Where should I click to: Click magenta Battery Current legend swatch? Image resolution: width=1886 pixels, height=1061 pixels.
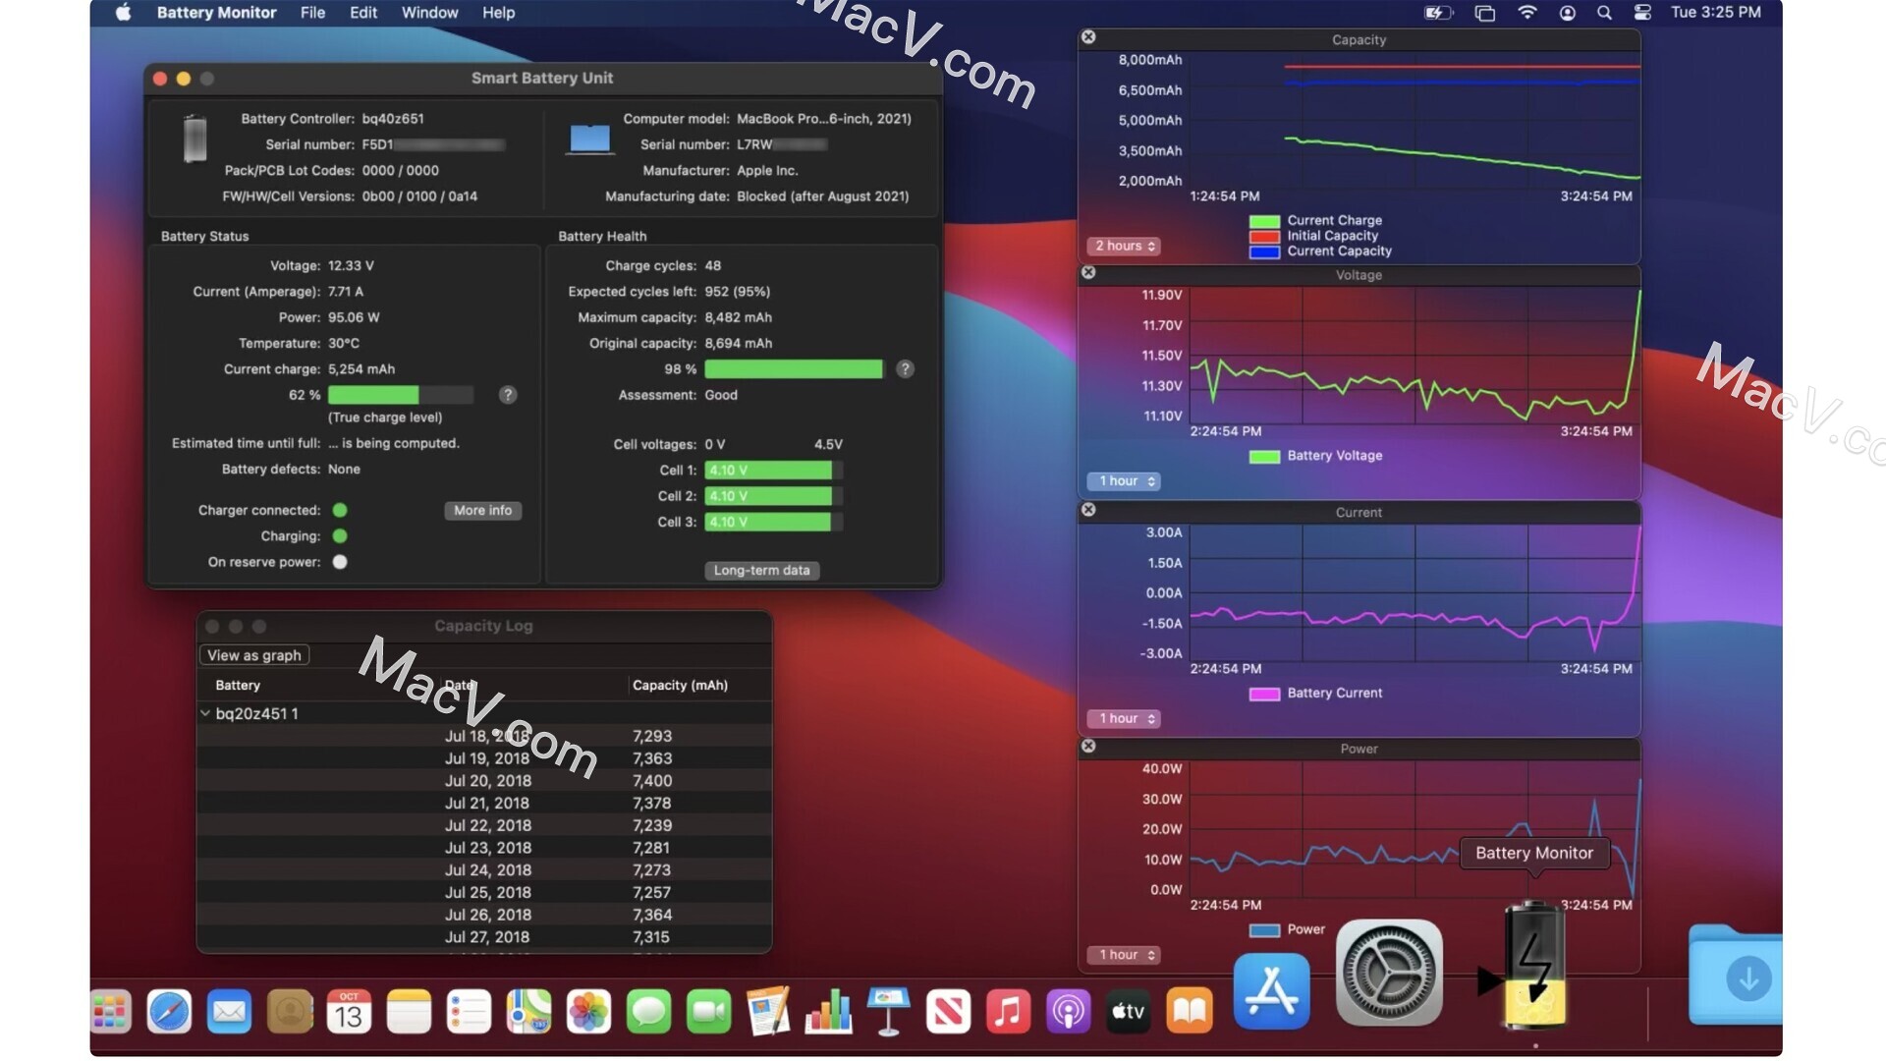click(x=1264, y=694)
